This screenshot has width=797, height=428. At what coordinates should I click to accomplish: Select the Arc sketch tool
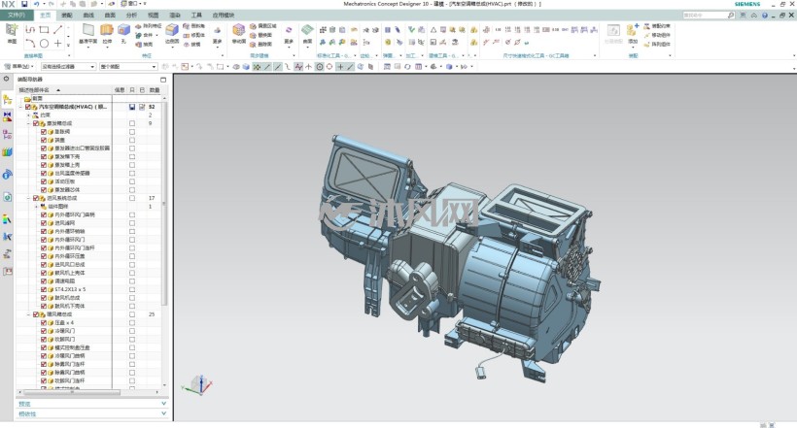30,44
